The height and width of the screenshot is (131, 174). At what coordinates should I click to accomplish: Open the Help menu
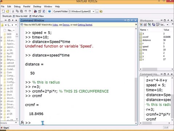[58, 7]
